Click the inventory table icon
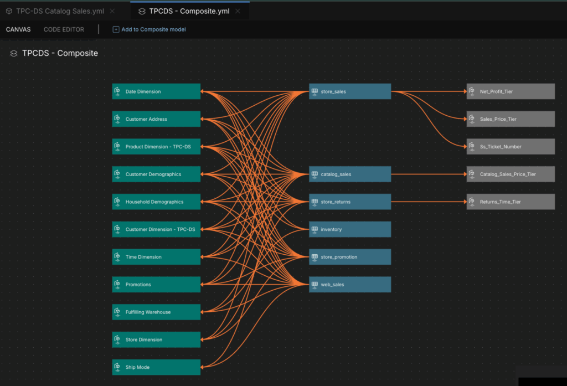 coord(315,229)
